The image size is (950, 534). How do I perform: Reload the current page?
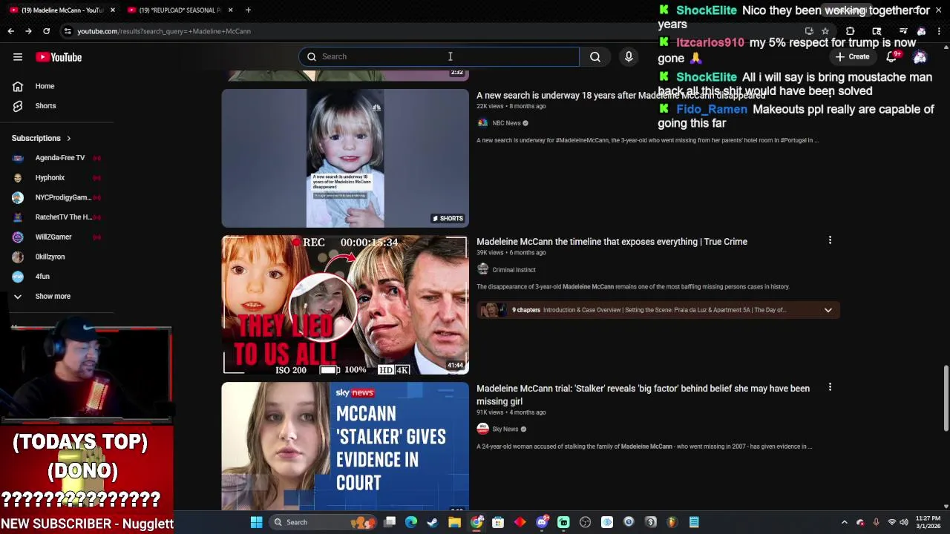coord(46,31)
